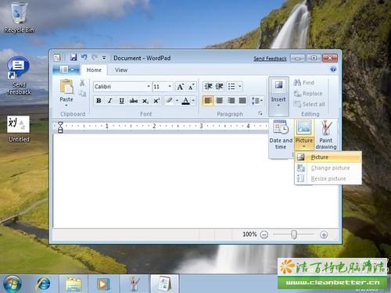
Task: Click the Save icon in quick access toolbar
Action: pos(74,58)
